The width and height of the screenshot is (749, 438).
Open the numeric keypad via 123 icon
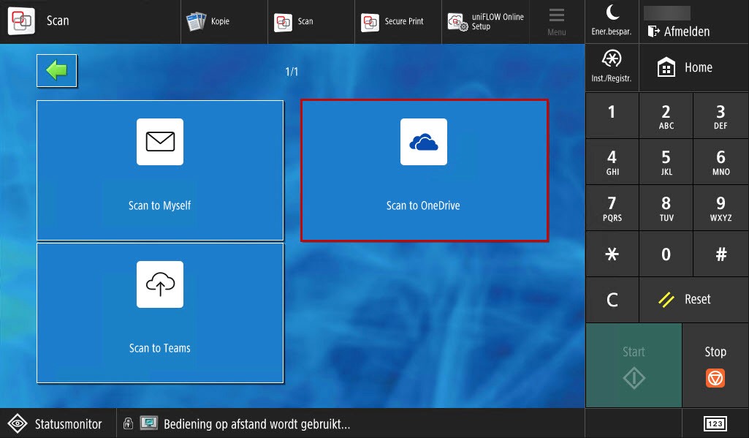tap(715, 423)
